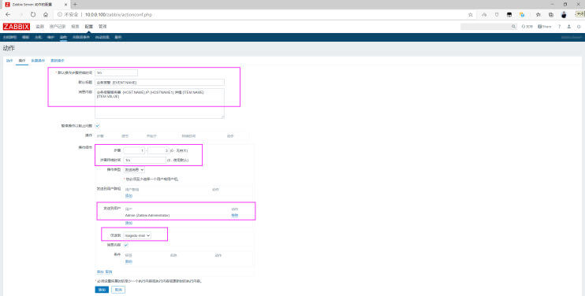Toggle pause operations for suppressed problems checkbox
Image resolution: width=585 pixels, height=296 pixels.
click(x=98, y=126)
